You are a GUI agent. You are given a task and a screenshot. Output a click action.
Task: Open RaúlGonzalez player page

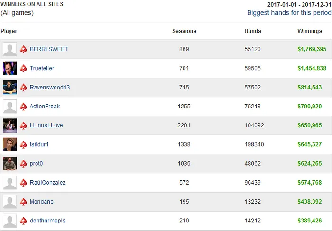pos(47,183)
